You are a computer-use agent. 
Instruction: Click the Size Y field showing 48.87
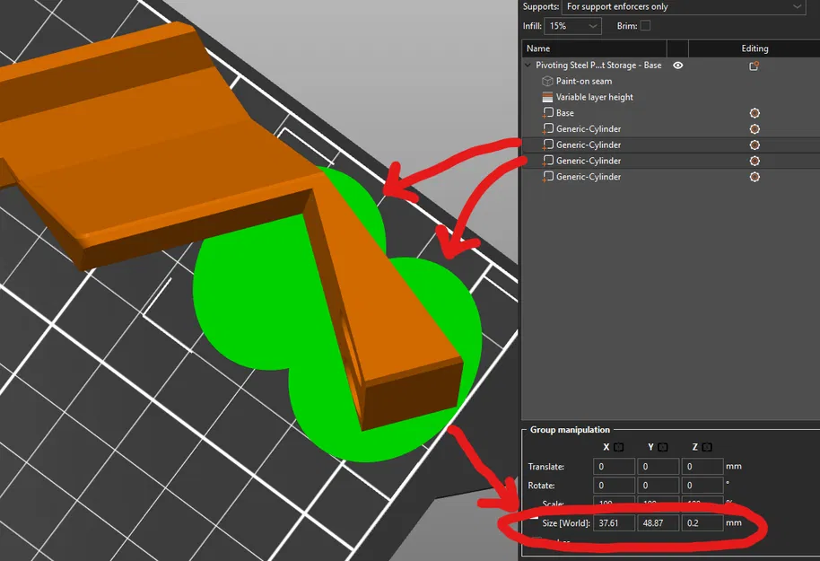659,522
